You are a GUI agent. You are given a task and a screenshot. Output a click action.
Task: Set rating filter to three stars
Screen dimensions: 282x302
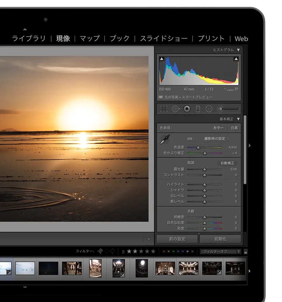tap(141, 251)
